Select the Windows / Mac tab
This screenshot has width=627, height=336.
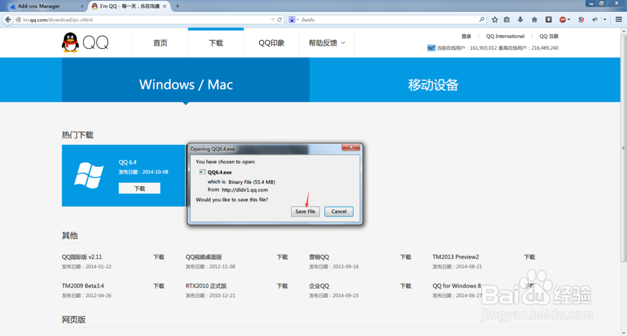[186, 80]
